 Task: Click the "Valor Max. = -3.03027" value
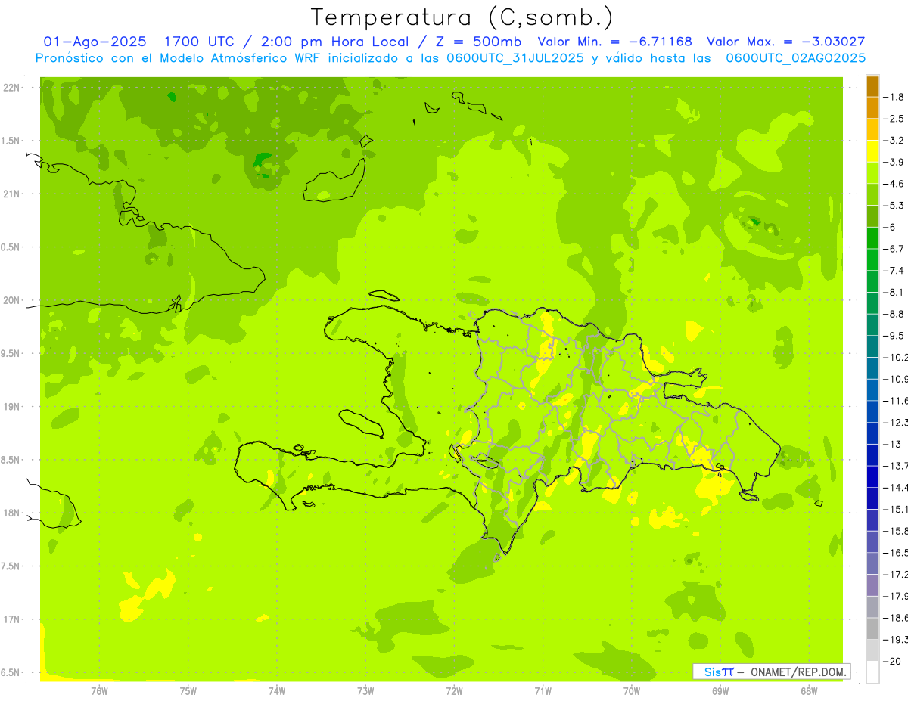(x=786, y=42)
